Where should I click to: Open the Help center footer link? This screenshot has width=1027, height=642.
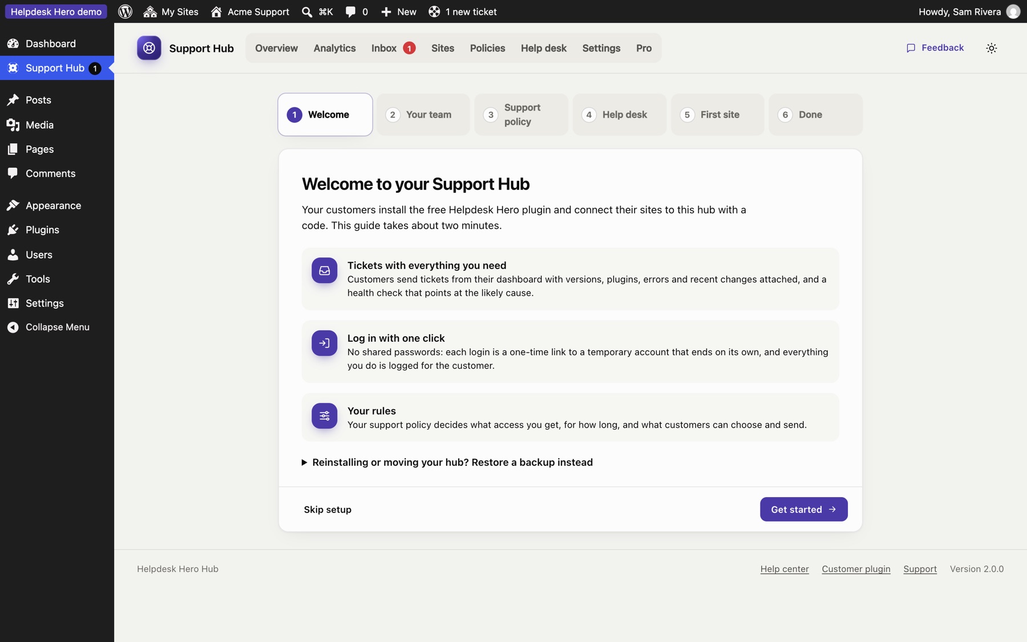785,569
